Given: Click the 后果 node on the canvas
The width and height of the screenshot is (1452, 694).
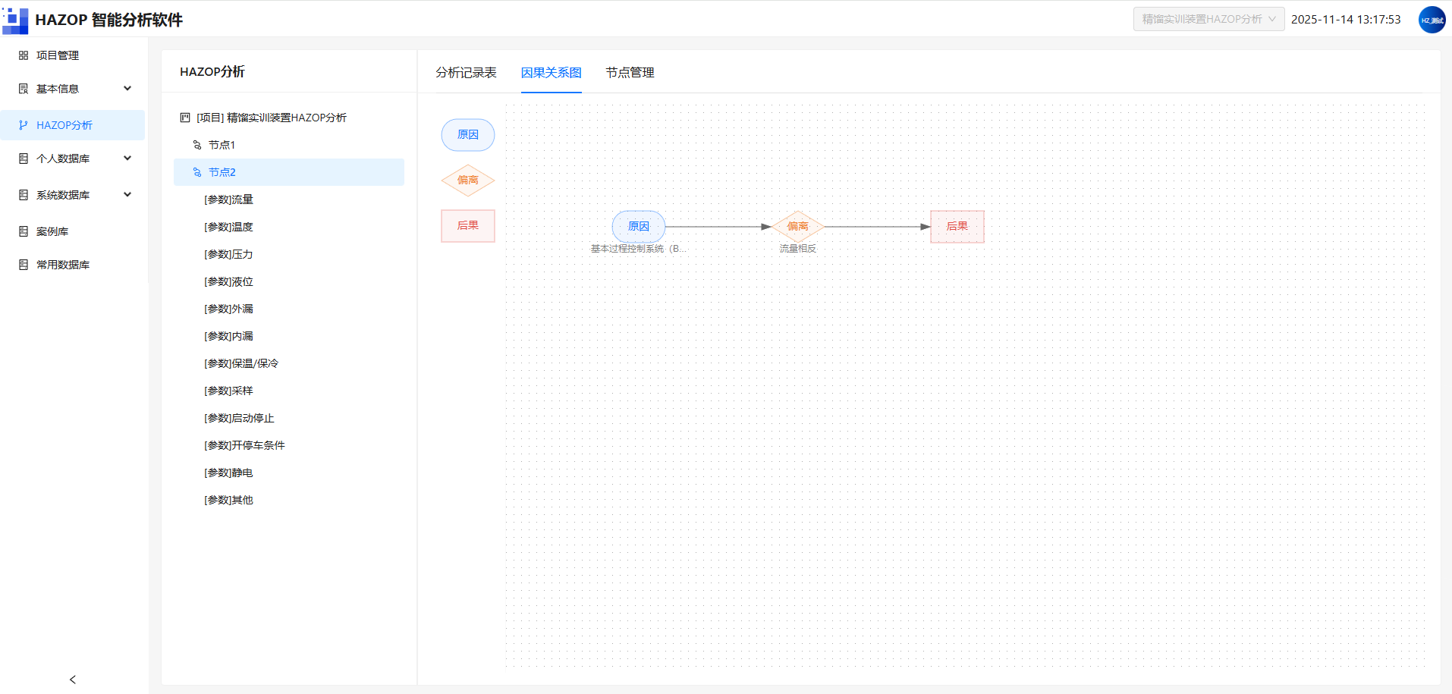Looking at the screenshot, I should pyautogui.click(x=957, y=226).
